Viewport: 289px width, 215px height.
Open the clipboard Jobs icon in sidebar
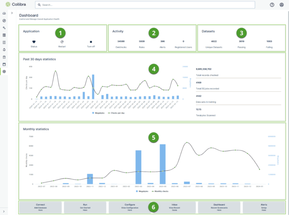tap(4, 57)
